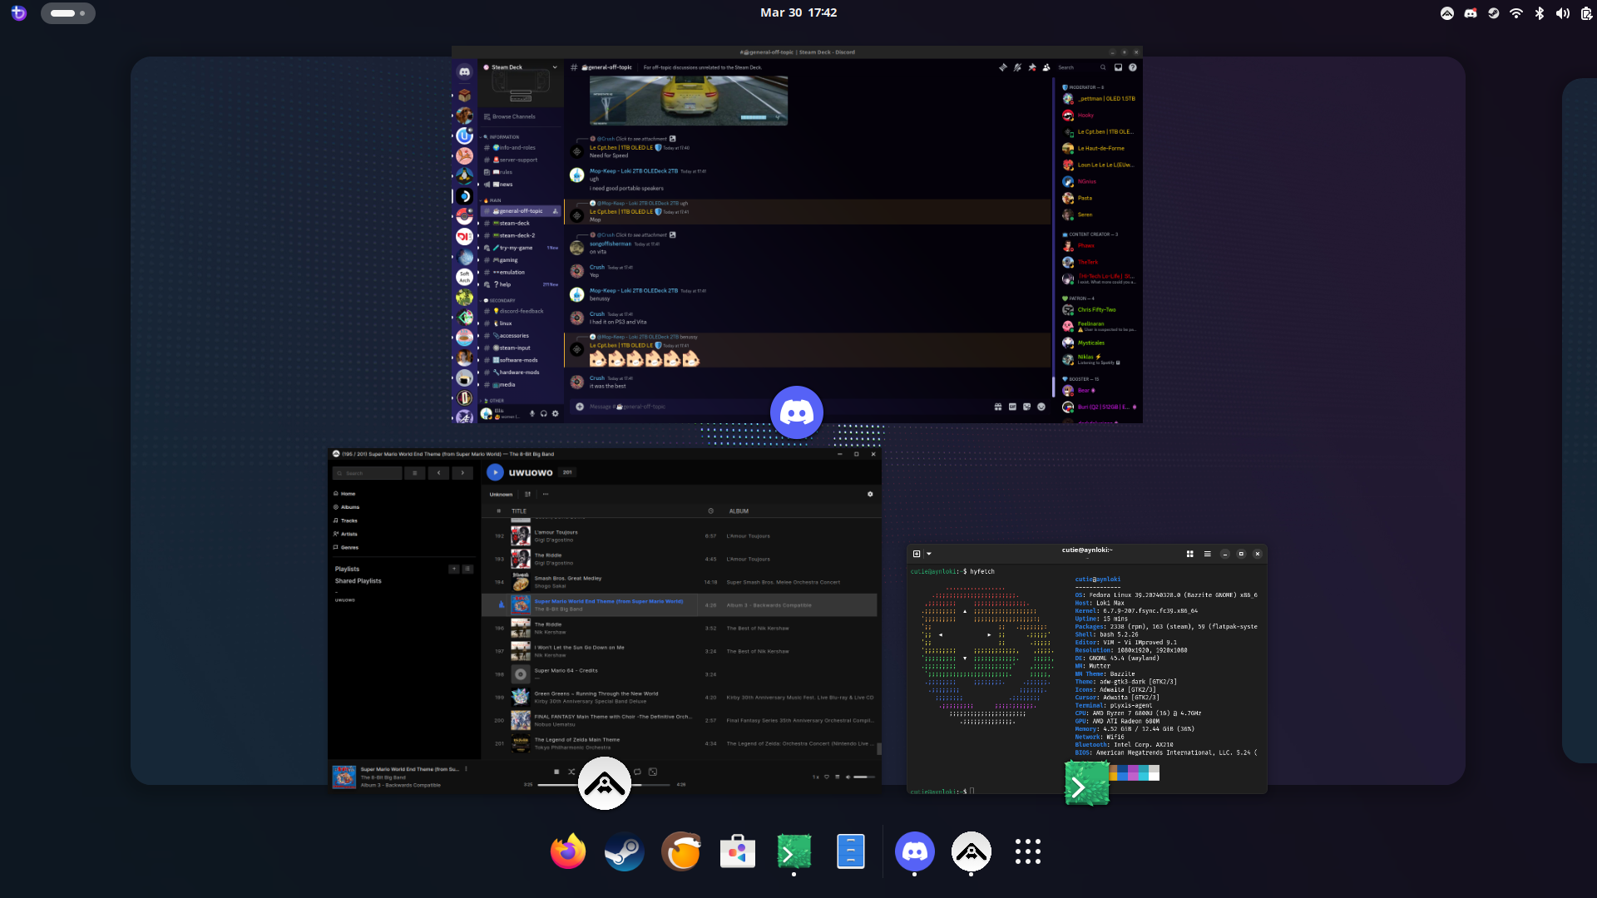Click the terminal hamburger menu icon
This screenshot has height=898, width=1597.
(1207, 554)
